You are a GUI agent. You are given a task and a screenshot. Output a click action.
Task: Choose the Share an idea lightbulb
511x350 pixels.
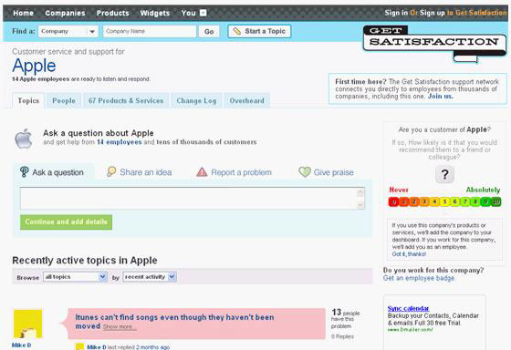tap(111, 171)
